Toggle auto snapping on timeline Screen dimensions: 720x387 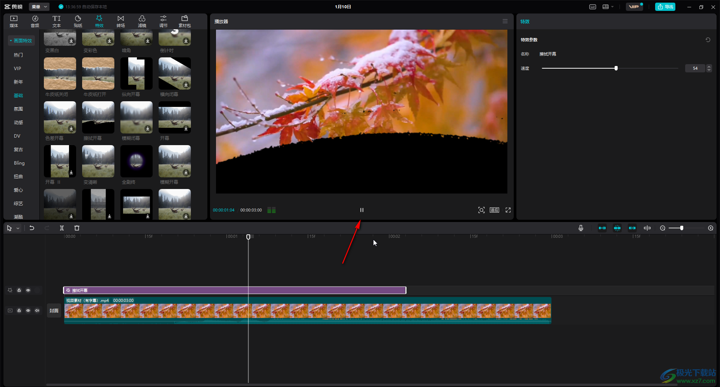[617, 228]
